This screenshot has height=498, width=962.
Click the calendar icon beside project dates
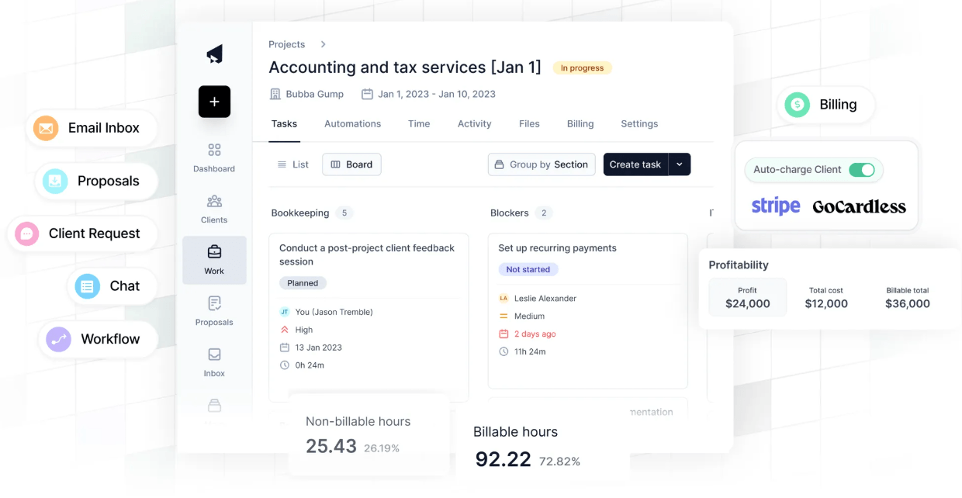(x=367, y=94)
